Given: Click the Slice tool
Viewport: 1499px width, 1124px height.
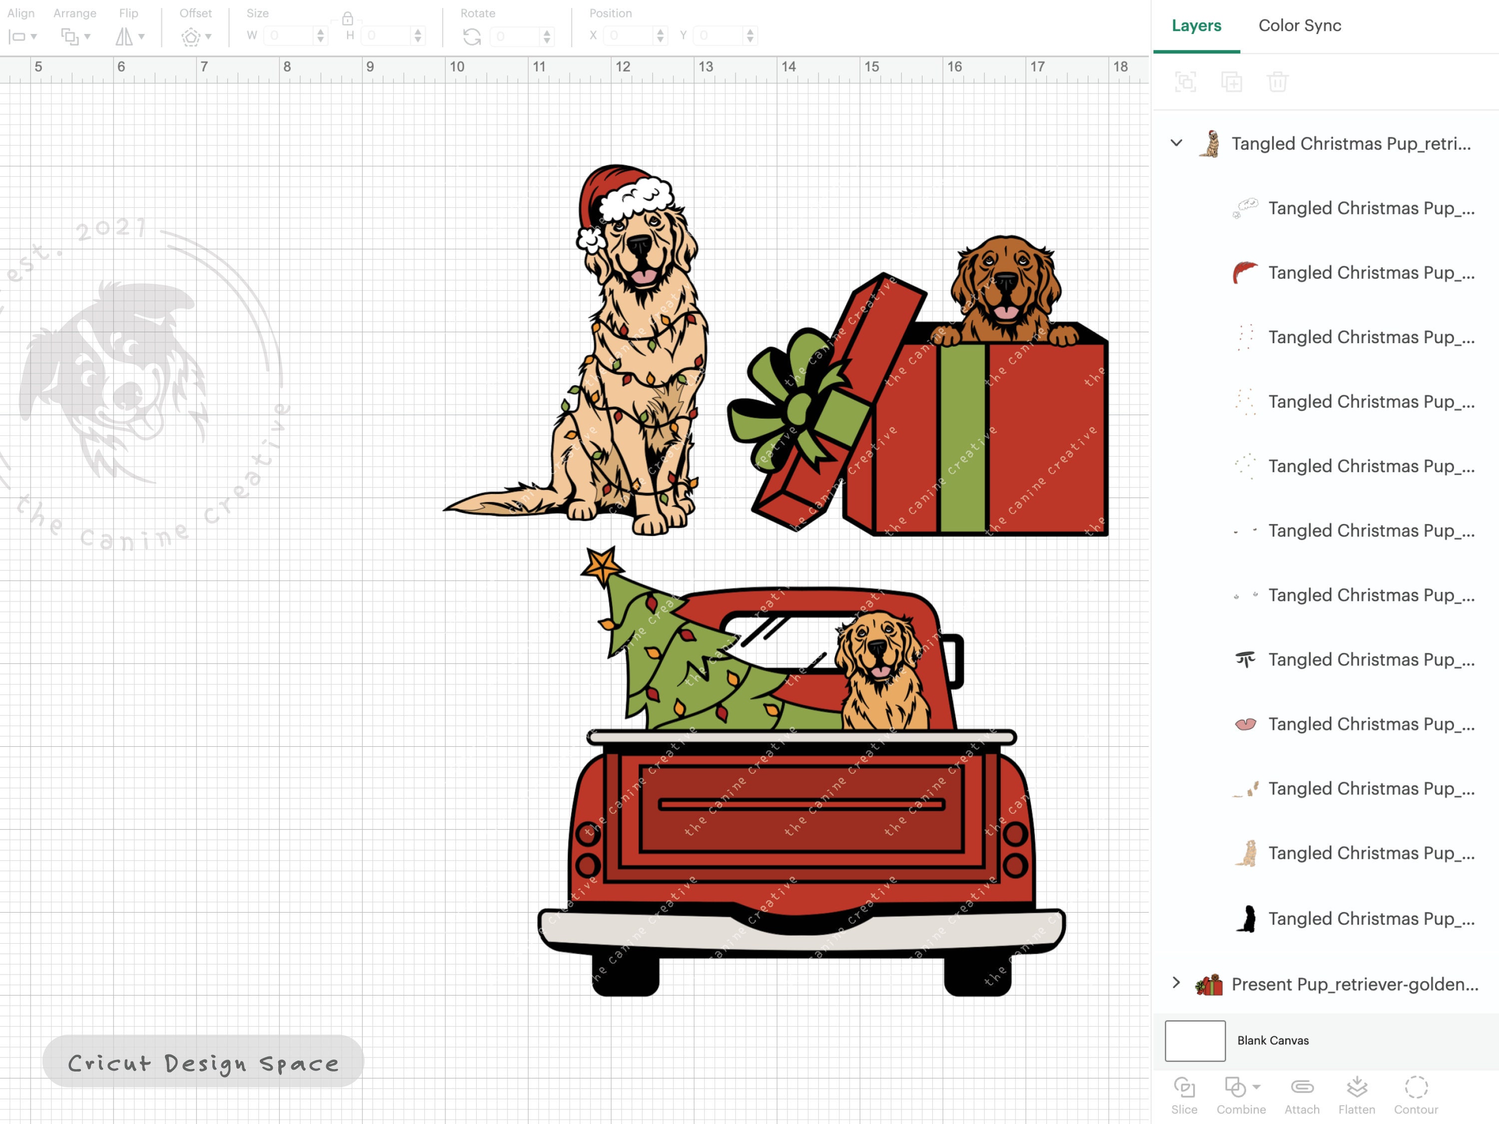Looking at the screenshot, I should coord(1184,1096).
